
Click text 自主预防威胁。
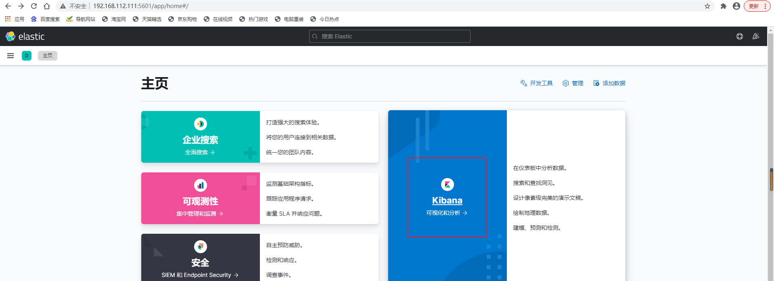tap(285, 245)
